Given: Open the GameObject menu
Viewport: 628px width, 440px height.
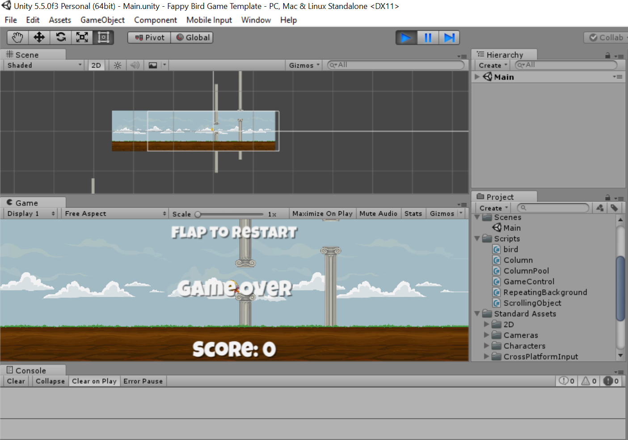Looking at the screenshot, I should [102, 20].
